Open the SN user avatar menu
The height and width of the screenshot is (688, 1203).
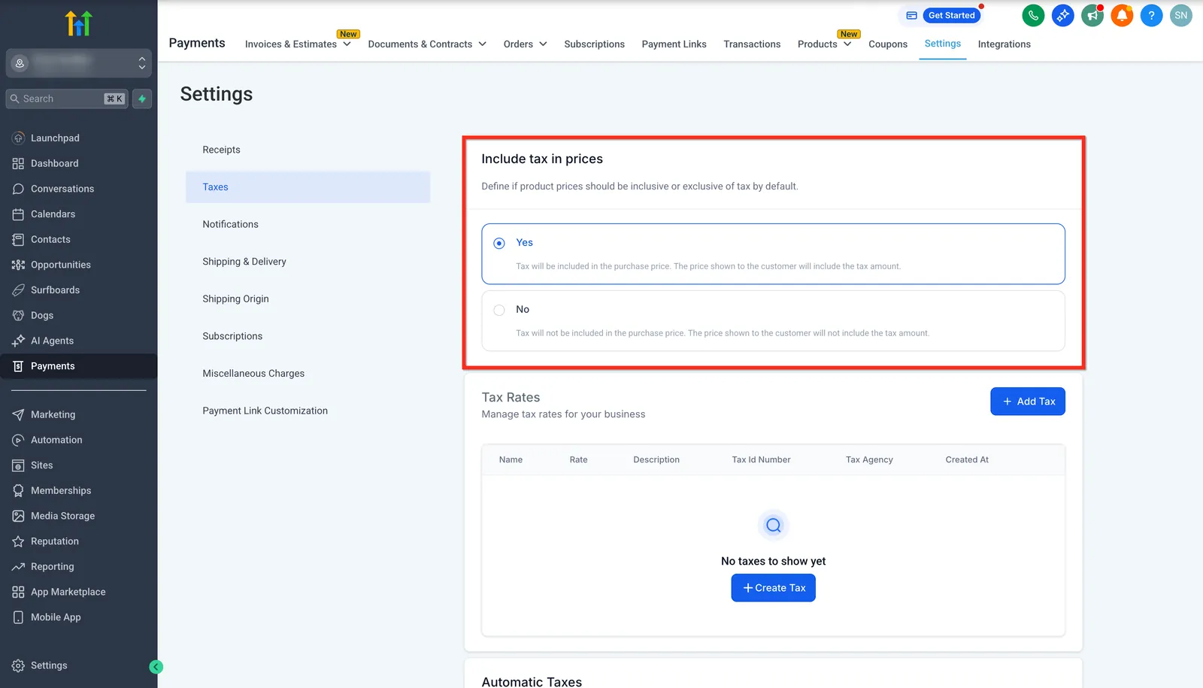click(x=1181, y=15)
